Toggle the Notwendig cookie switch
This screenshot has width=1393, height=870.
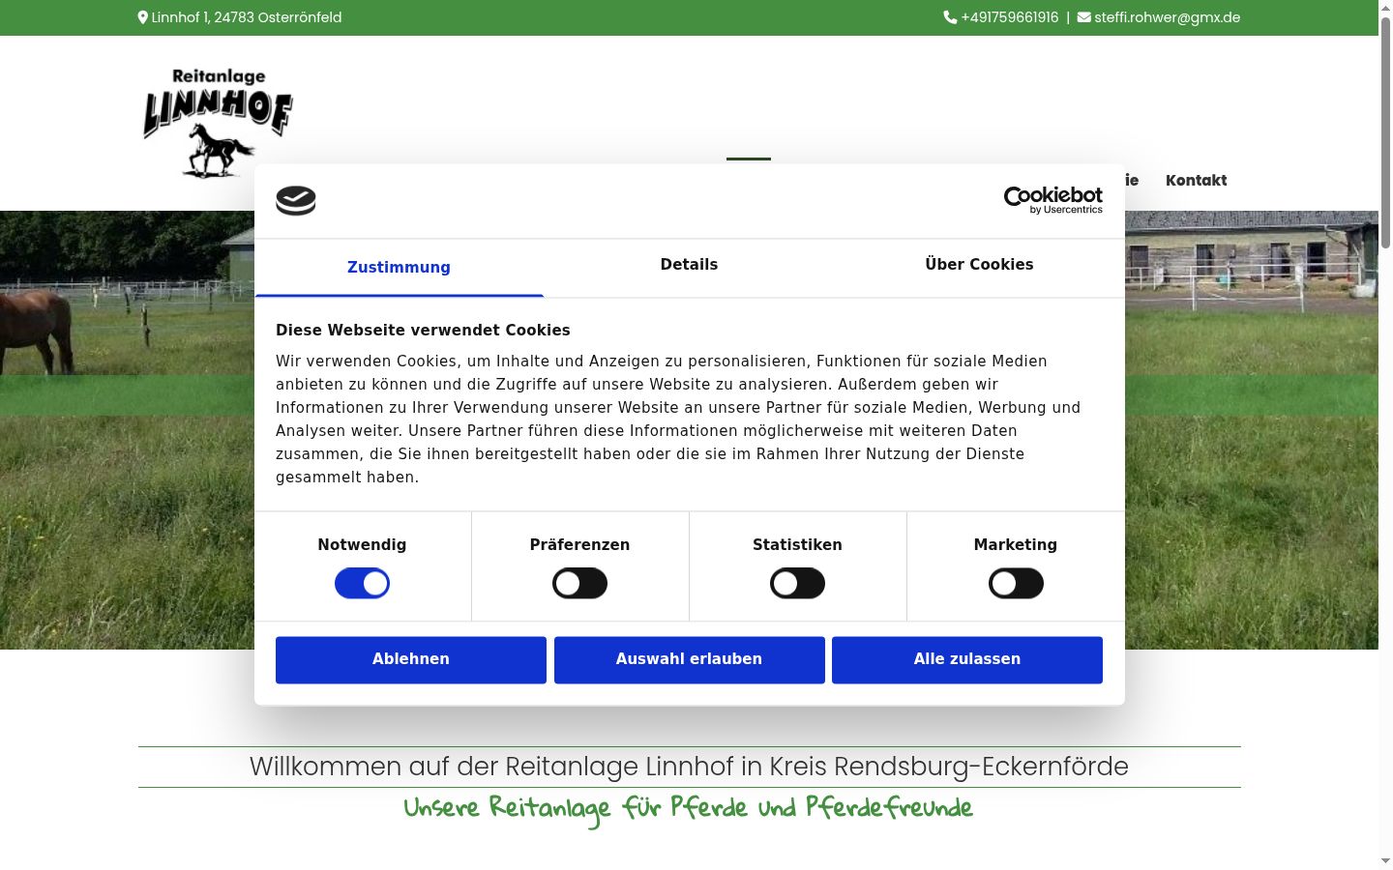(362, 584)
